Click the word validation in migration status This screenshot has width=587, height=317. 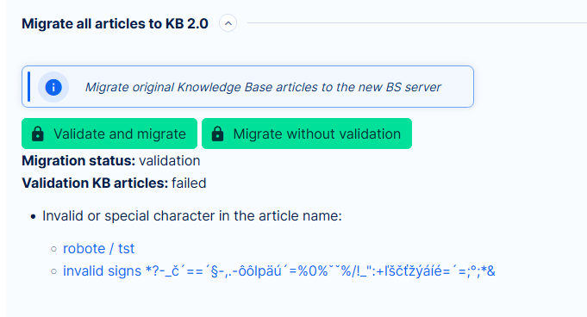170,160
